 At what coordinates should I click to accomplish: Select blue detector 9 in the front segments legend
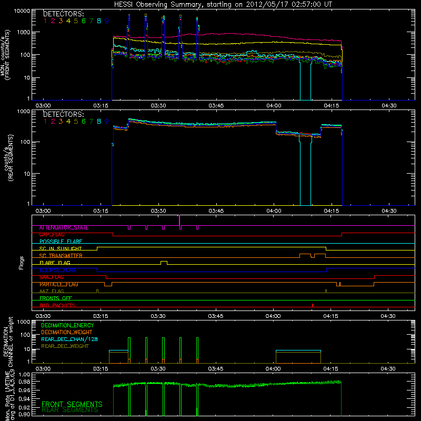click(107, 21)
